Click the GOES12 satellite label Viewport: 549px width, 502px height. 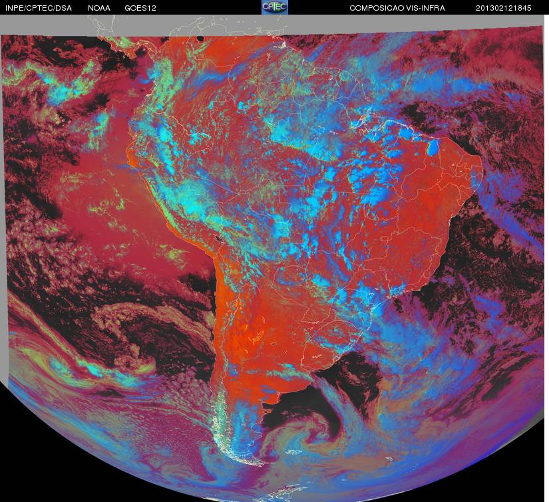140,8
